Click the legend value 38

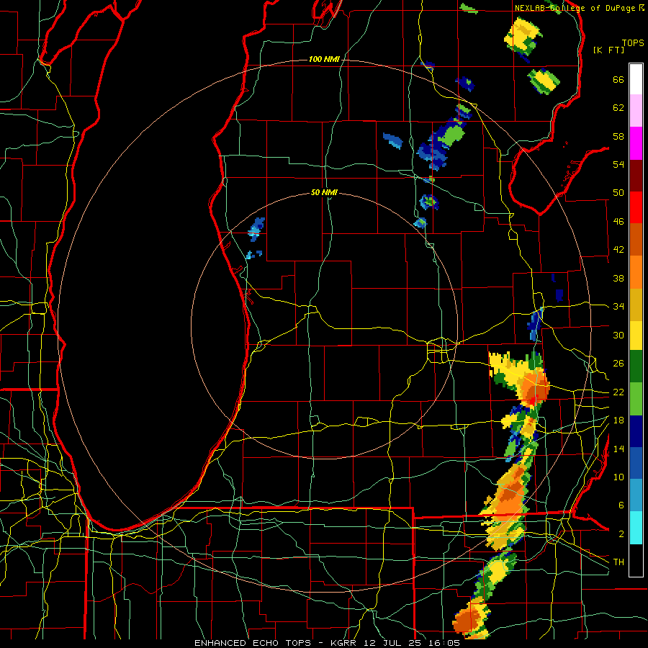tap(618, 278)
